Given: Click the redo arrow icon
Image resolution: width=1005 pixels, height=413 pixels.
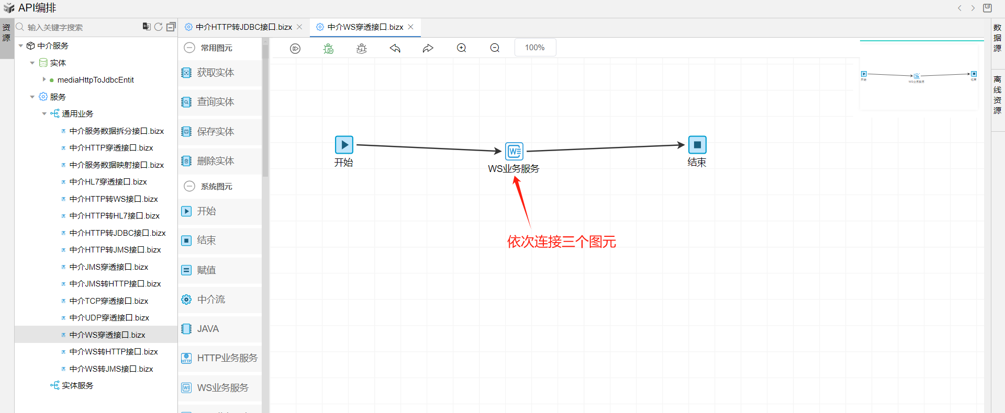Looking at the screenshot, I should pyautogui.click(x=428, y=49).
